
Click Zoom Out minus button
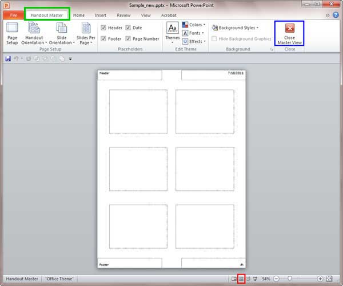pyautogui.click(x=276, y=279)
